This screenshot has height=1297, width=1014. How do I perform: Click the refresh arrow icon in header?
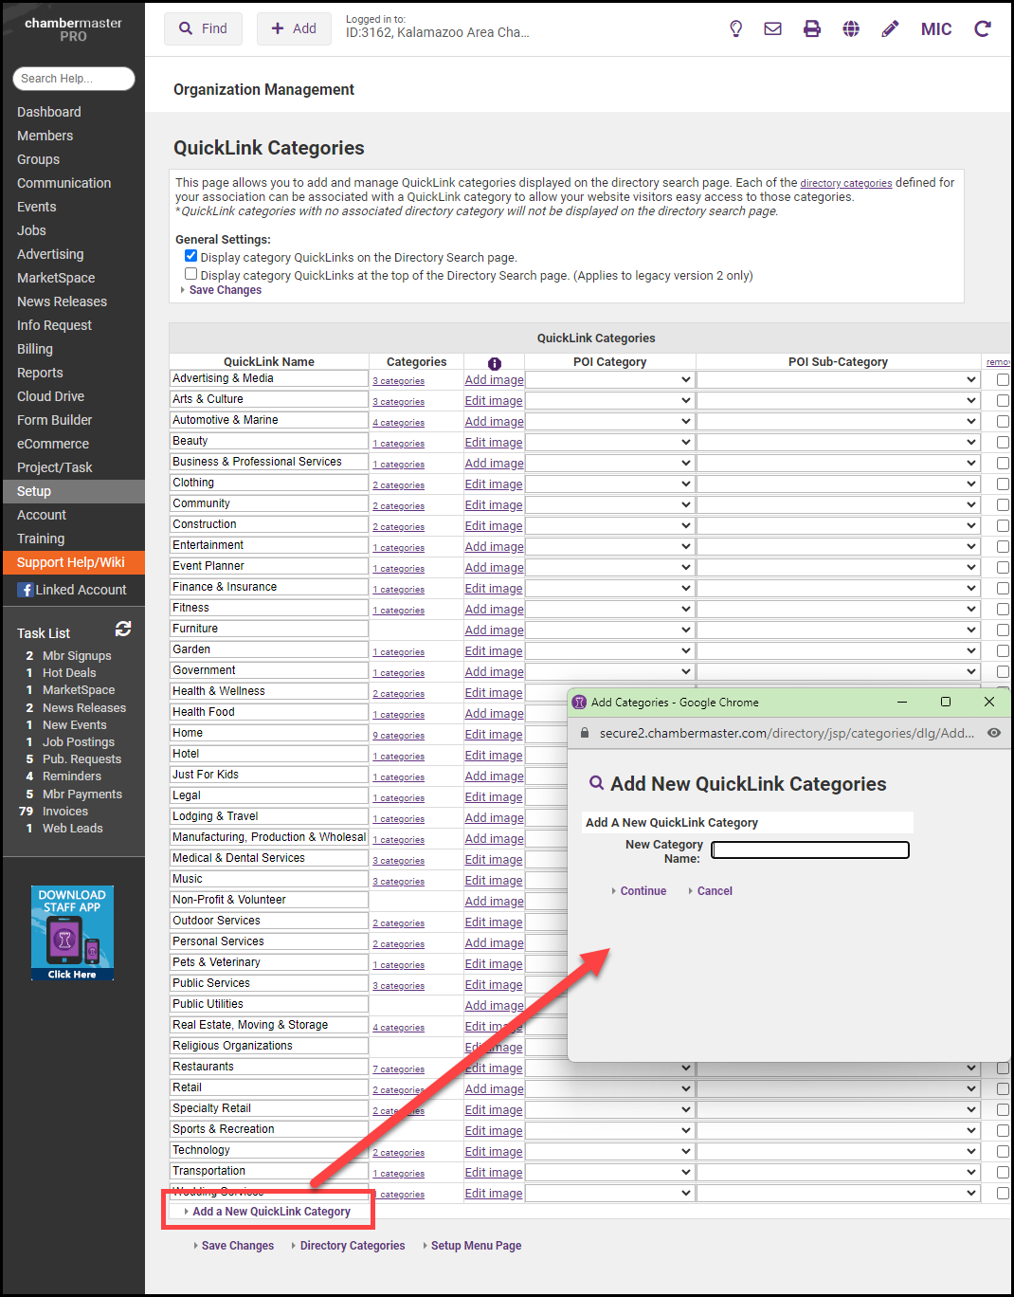click(x=983, y=29)
